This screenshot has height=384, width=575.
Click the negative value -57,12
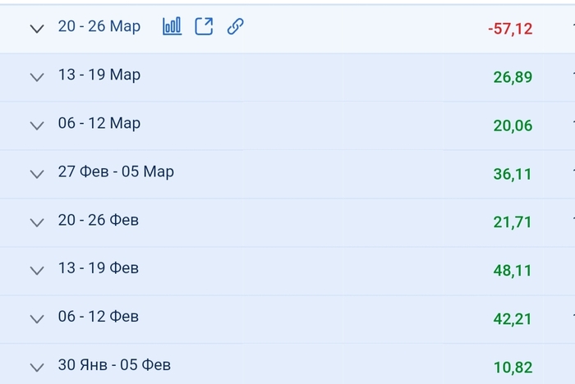coord(509,29)
